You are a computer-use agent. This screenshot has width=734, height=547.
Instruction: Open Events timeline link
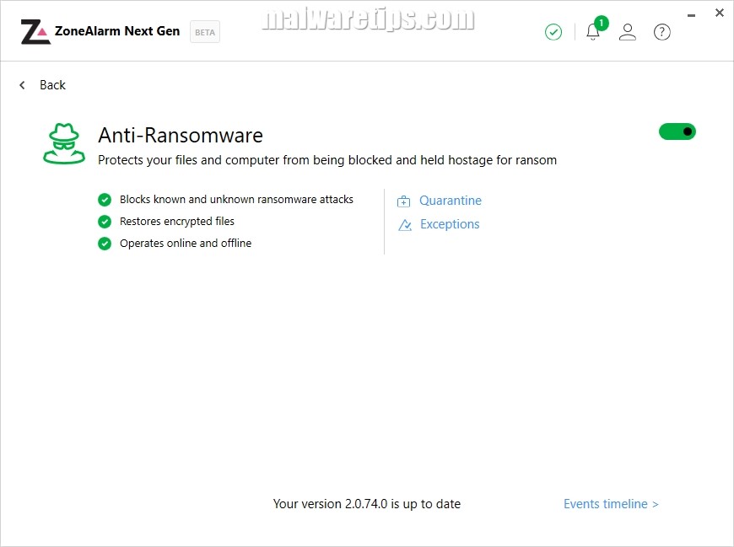(611, 504)
